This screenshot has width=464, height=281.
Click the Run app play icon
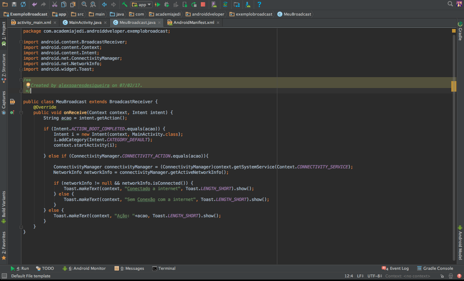pyautogui.click(x=158, y=5)
